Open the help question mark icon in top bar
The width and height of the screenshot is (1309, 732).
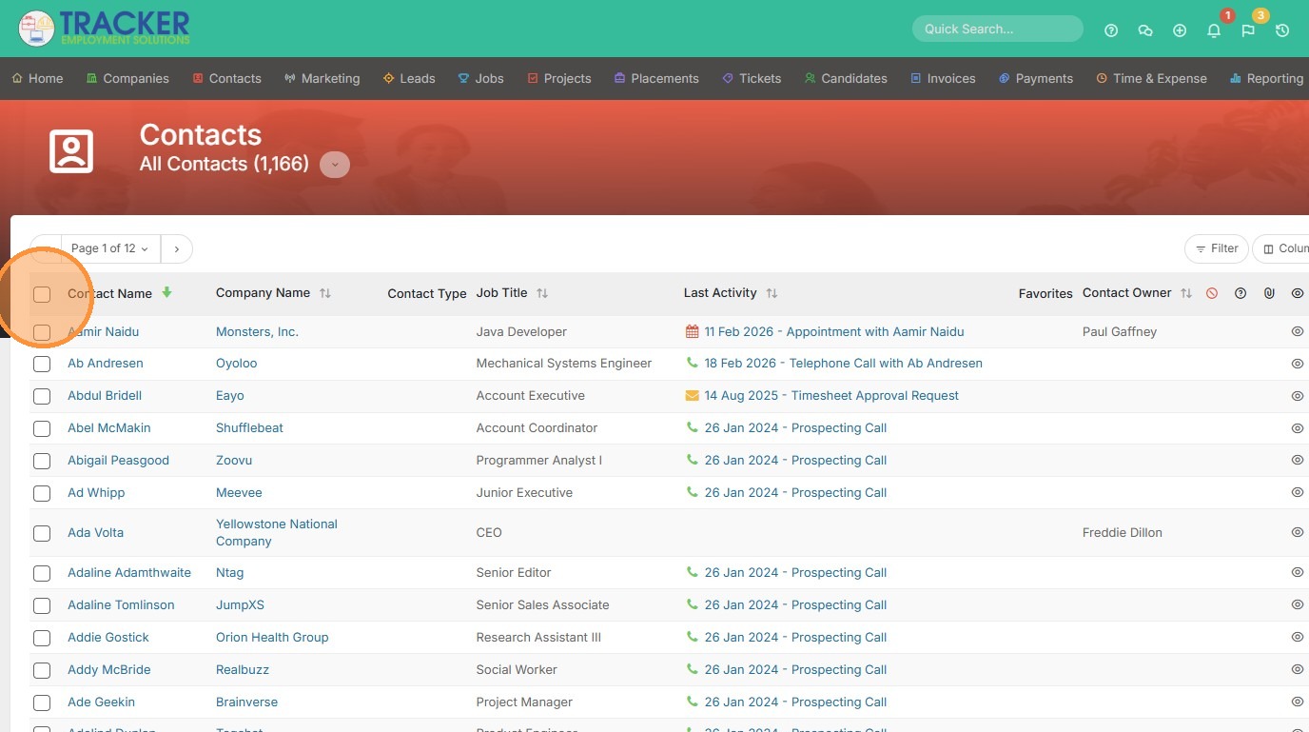(x=1111, y=30)
